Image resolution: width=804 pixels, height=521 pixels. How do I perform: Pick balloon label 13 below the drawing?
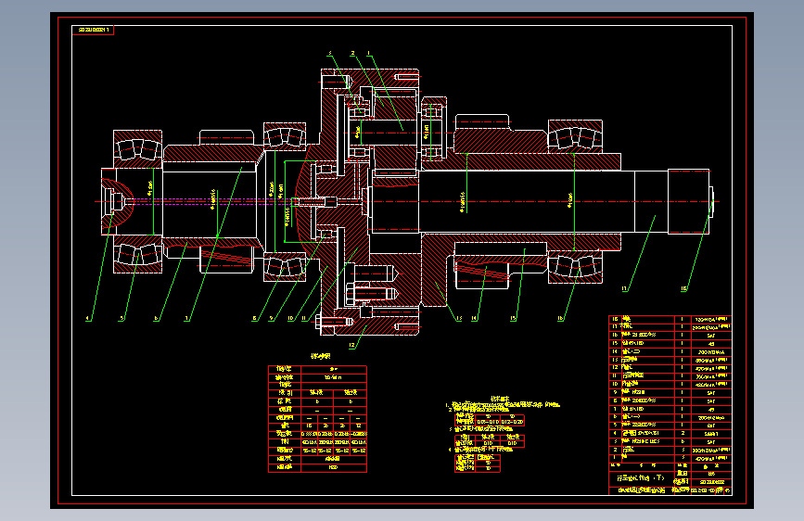pyautogui.click(x=459, y=319)
